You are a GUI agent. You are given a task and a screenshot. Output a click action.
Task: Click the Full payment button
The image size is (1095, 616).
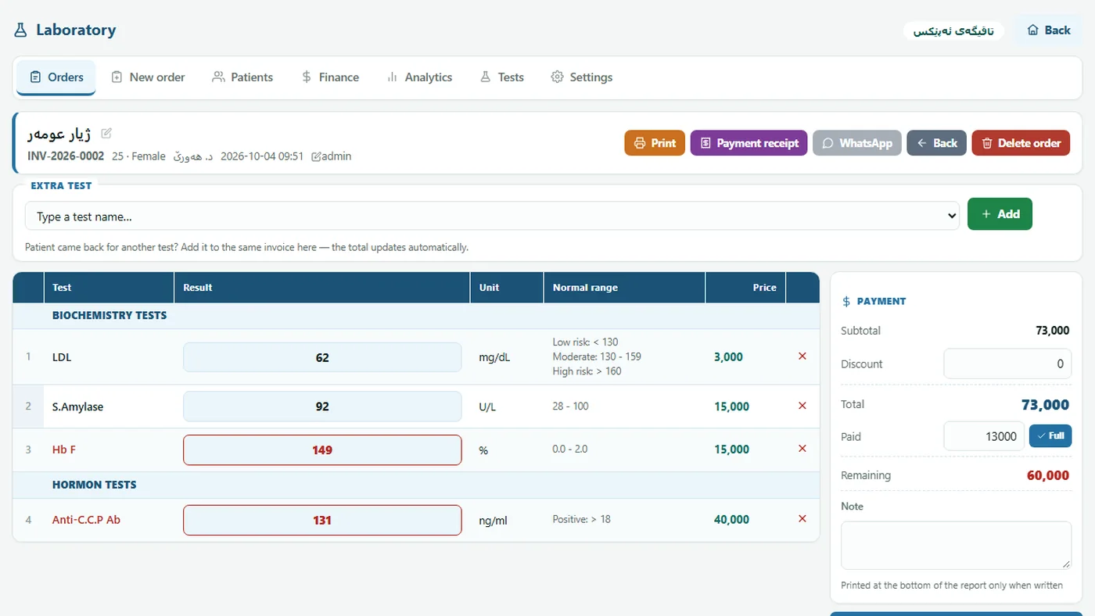(1050, 435)
